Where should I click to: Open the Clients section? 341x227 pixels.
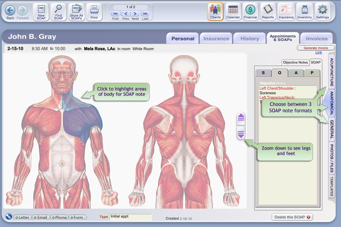[x=215, y=12]
